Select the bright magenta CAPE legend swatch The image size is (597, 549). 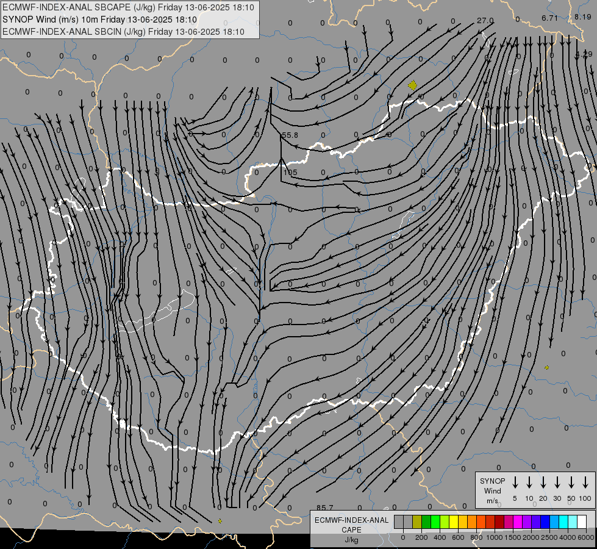[x=518, y=522]
